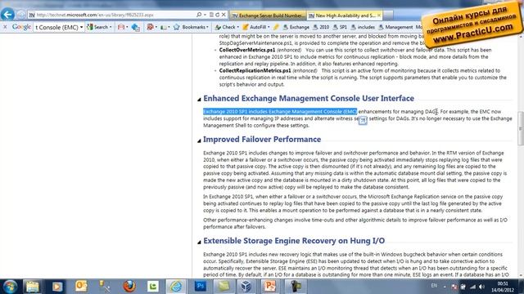Click the Refresh icon in address bar
The width and height of the screenshot is (524, 294).
click(x=217, y=15)
